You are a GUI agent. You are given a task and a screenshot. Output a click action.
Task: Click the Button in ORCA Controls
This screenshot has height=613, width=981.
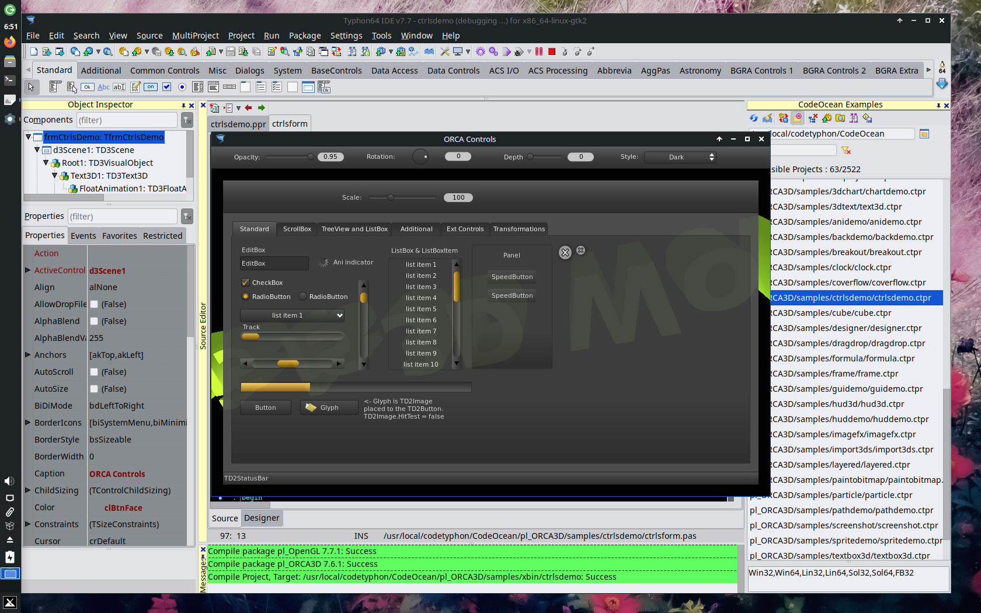(x=266, y=407)
